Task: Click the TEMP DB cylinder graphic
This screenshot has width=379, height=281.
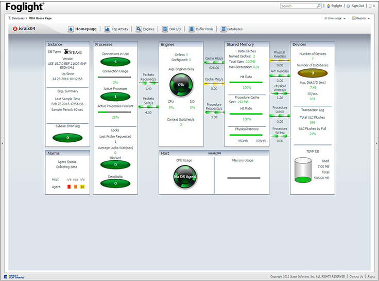Action: [303, 170]
